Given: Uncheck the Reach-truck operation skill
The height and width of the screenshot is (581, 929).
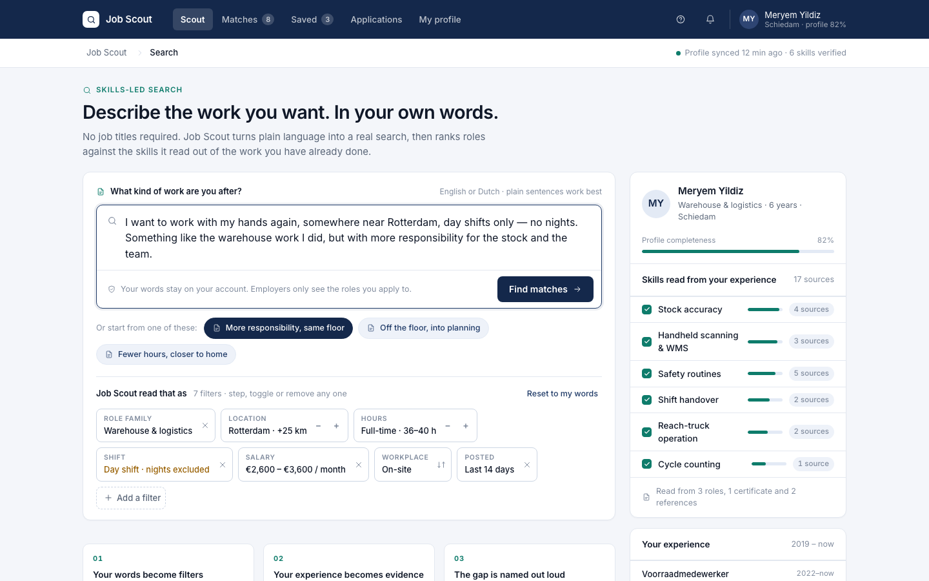Looking at the screenshot, I should click(x=647, y=432).
